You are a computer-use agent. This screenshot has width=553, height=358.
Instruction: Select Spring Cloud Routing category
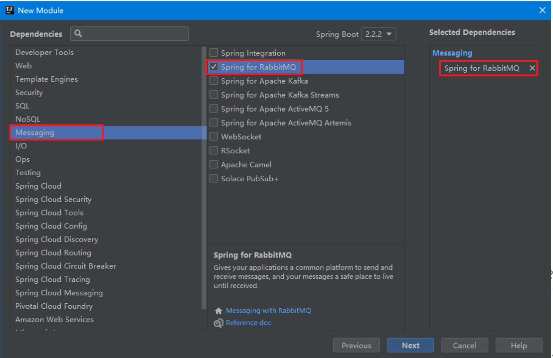tap(106, 253)
